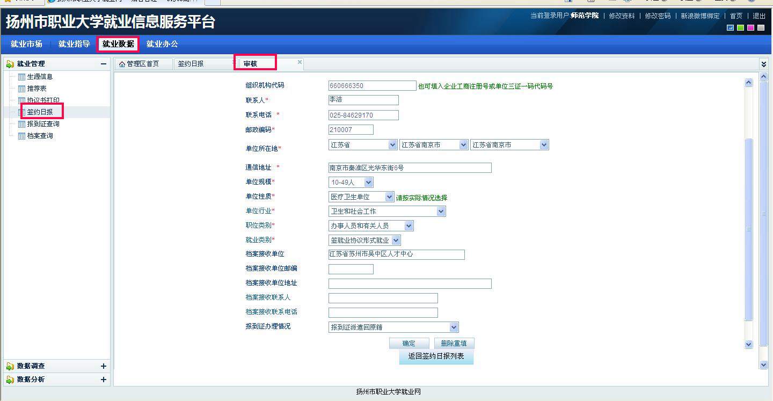
Task: Open the 就业数据 menu
Action: [118, 44]
